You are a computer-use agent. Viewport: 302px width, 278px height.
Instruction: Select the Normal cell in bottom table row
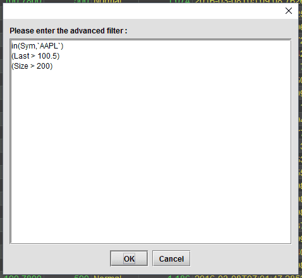pyautogui.click(x=107, y=276)
